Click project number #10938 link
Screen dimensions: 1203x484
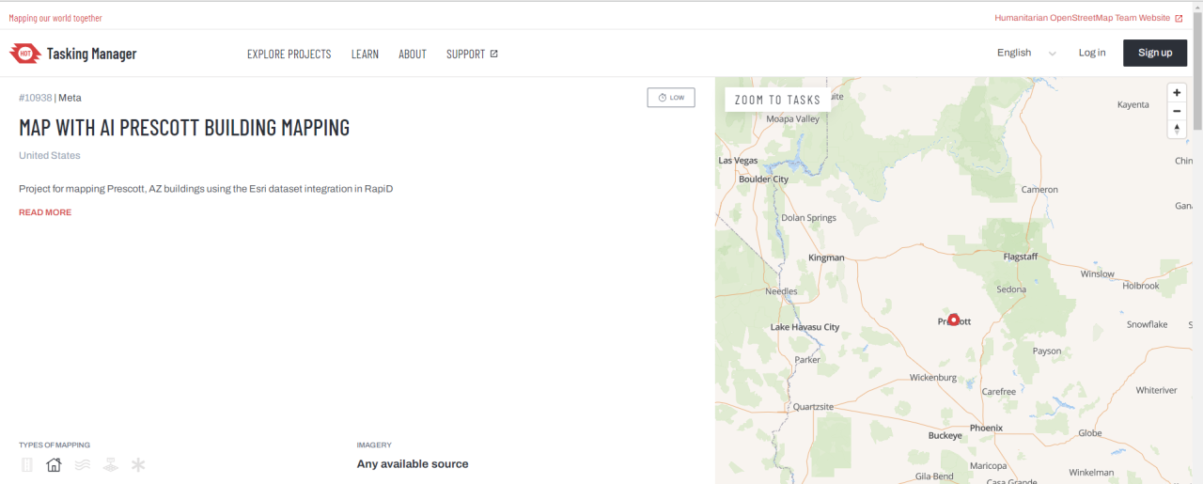pyautogui.click(x=36, y=98)
